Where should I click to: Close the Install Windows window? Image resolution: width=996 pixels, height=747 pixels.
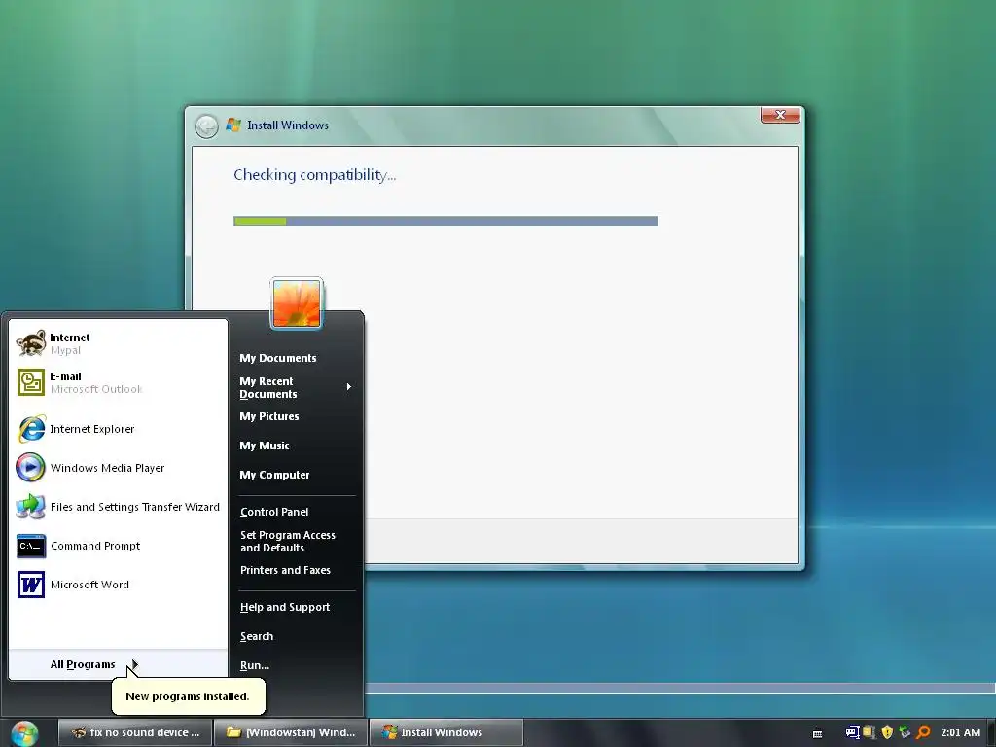point(780,115)
